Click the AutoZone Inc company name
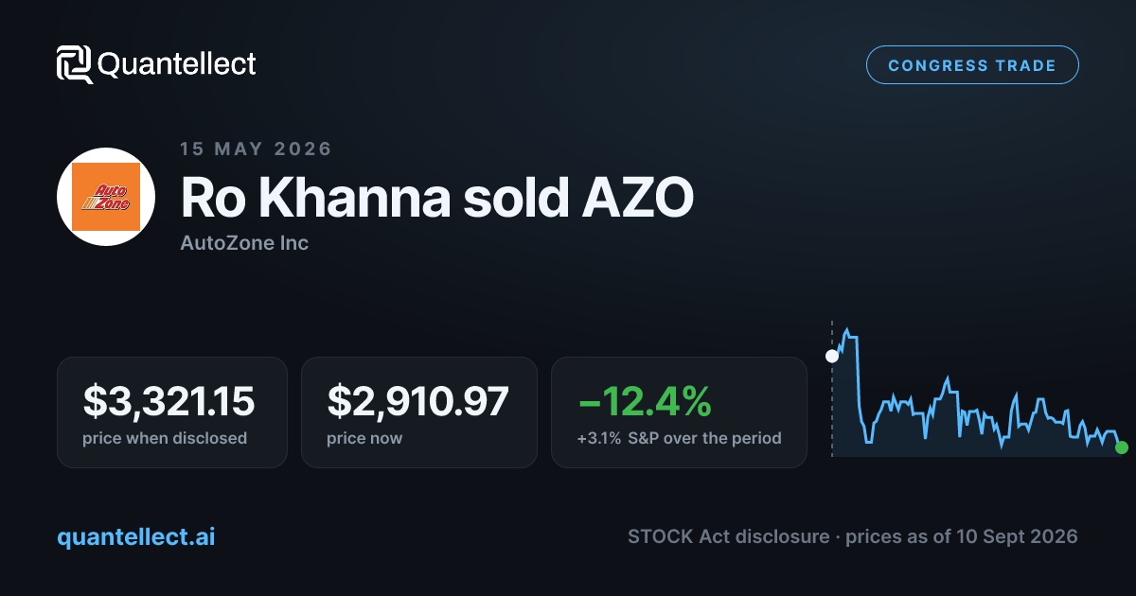The height and width of the screenshot is (596, 1136). tap(244, 243)
